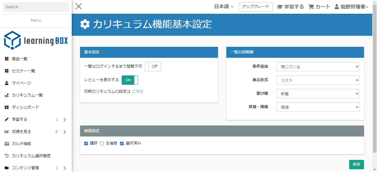377x172 pixels.
Task: Turn off the レビューを表示する switch
Action: (130, 80)
